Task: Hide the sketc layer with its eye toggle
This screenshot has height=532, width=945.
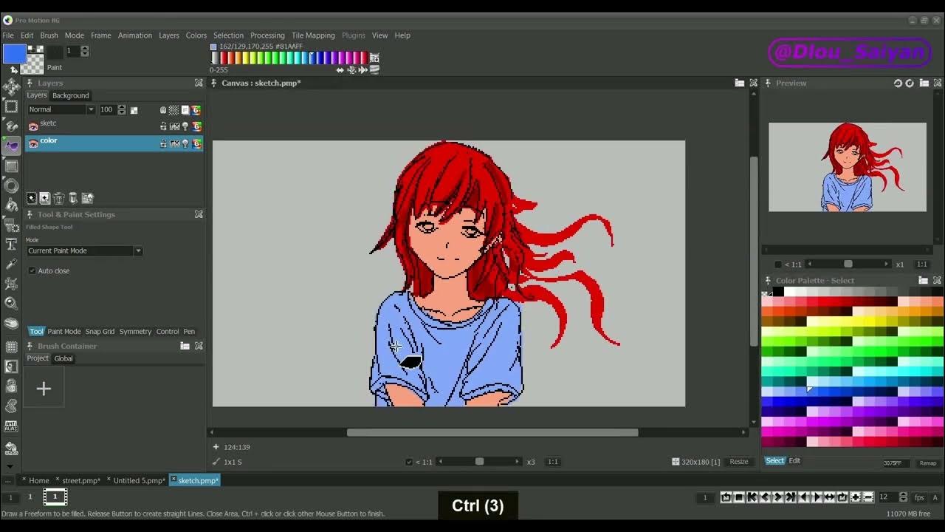Action: (34, 123)
